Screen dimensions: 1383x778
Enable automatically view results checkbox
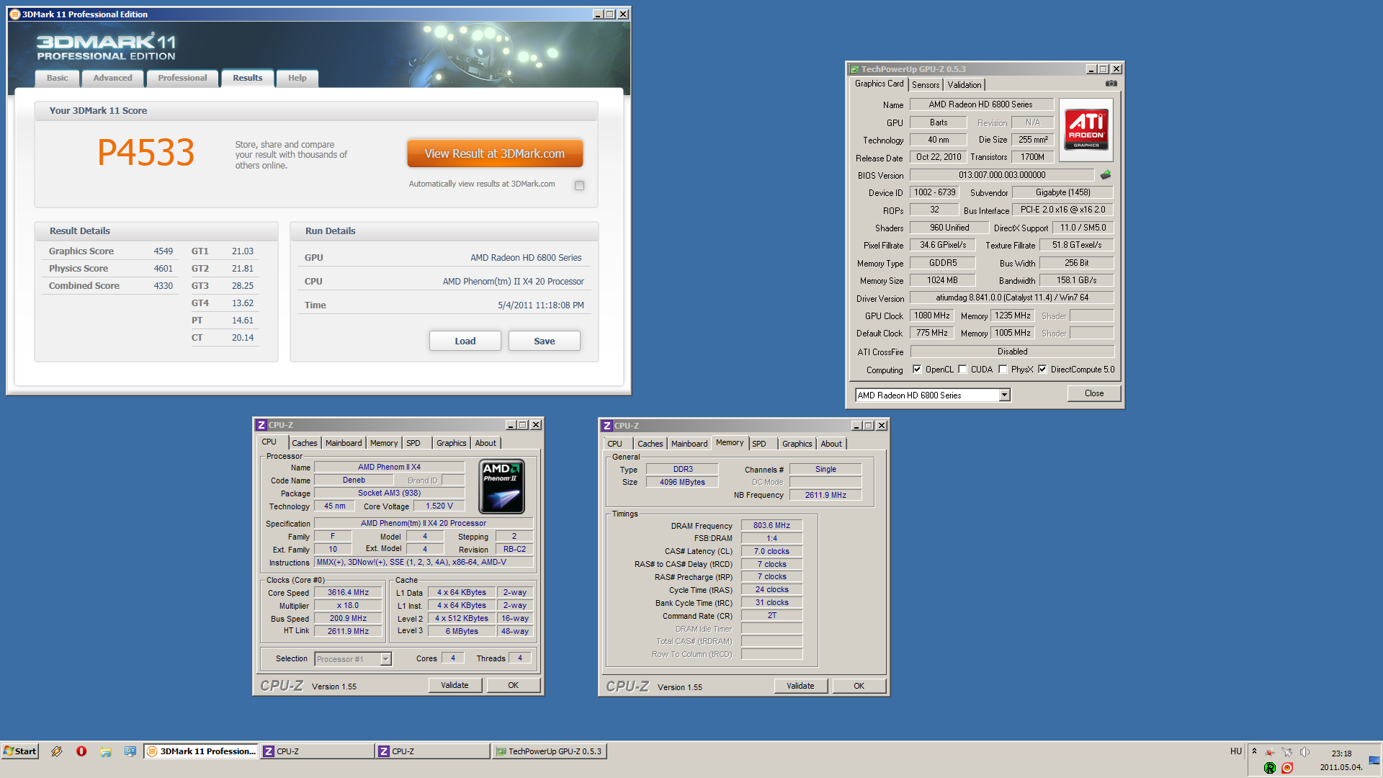coord(579,185)
